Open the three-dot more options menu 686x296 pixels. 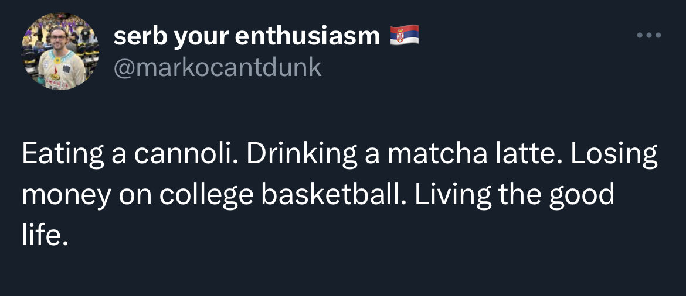[649, 35]
